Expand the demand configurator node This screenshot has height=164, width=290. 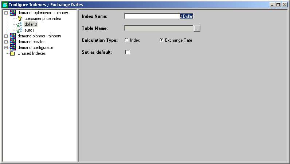(x=6, y=48)
